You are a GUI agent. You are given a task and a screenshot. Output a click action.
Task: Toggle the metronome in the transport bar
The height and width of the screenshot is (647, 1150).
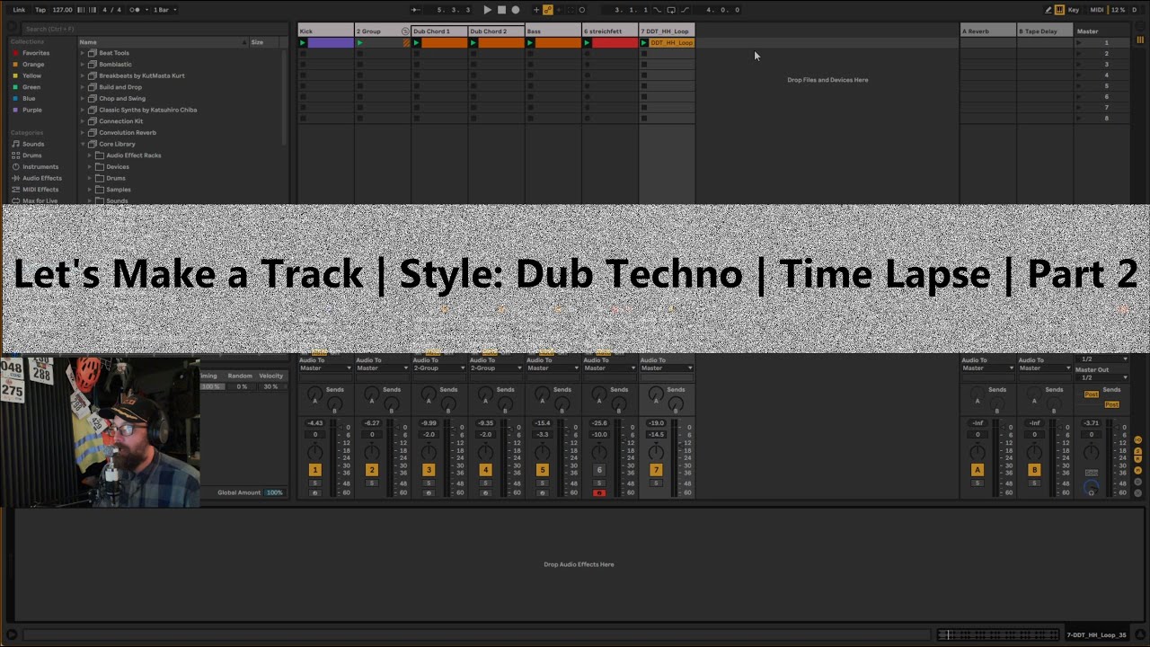pyautogui.click(x=136, y=10)
